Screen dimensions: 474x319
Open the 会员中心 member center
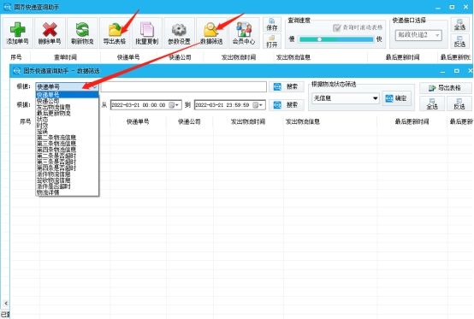point(244,32)
